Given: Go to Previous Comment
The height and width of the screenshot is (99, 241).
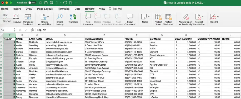Looking at the screenshot, I should 107,19.
